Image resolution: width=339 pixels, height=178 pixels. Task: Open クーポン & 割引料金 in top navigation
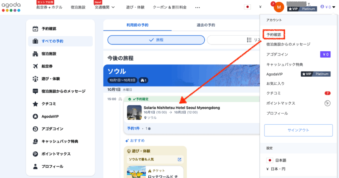(x=170, y=7)
